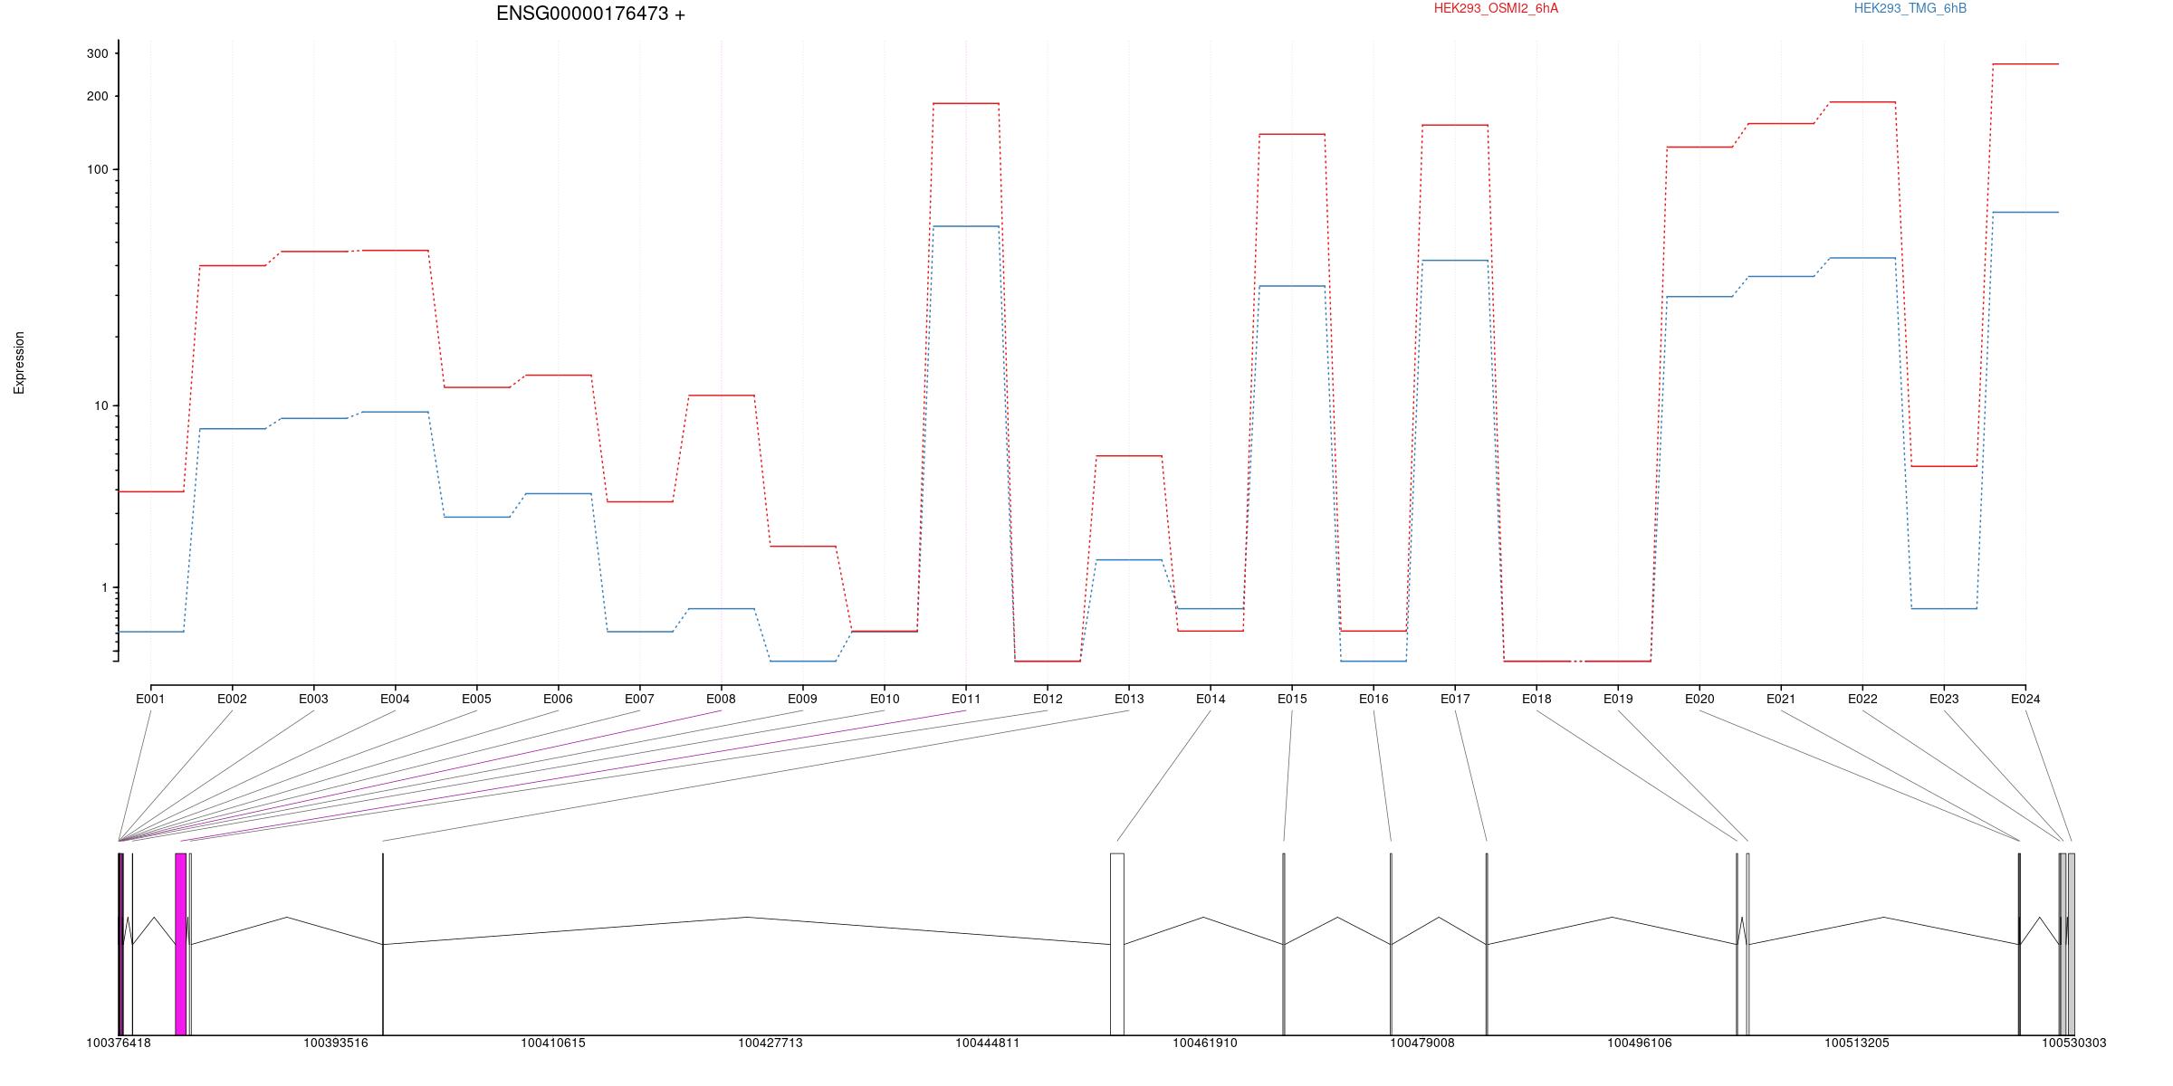The height and width of the screenshot is (1086, 2173).
Task: Select exon label E015
Action: [x=1292, y=699]
